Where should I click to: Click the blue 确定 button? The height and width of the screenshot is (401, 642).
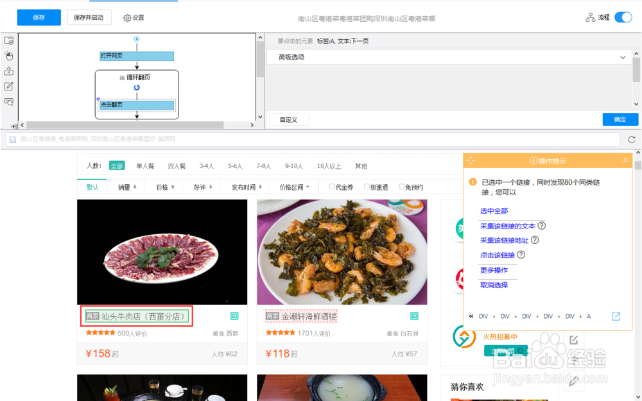click(x=620, y=119)
